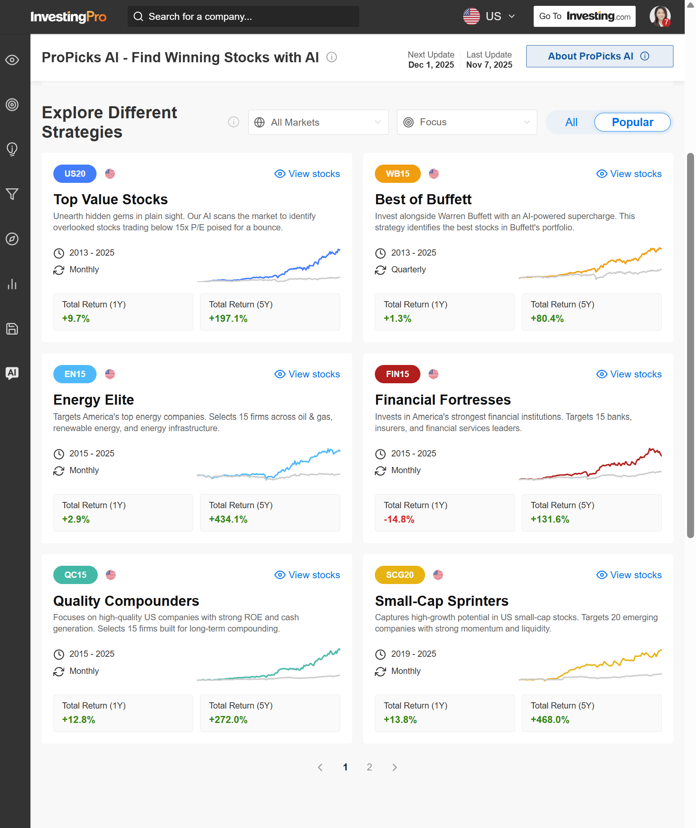
Task: Open the lightbulb ideas icon in sidebar
Action: [12, 149]
